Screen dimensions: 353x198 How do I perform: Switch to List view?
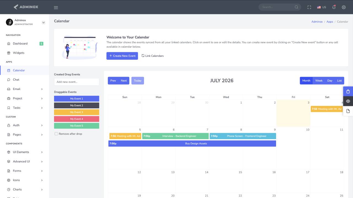coord(339,81)
